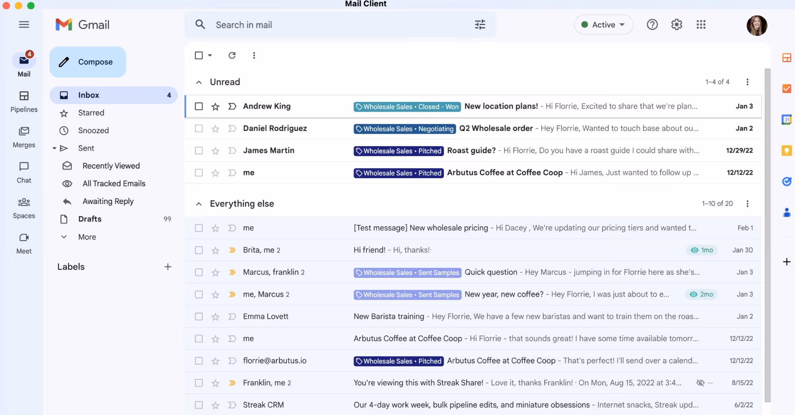Open the Help support icon
The height and width of the screenshot is (415, 795).
[652, 25]
